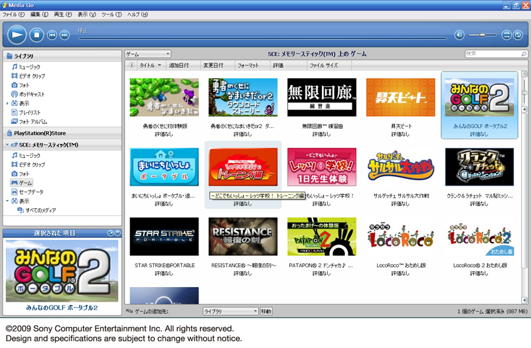Viewport: 531px width, 348px height.
Task: Click the 移動 button
Action: click(266, 311)
